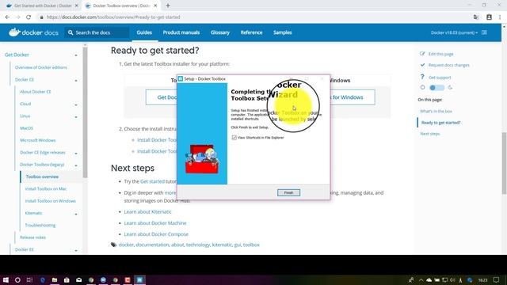The width and height of the screenshot is (507, 285).
Task: Uncheck View Shortcuts in File Explorer checkbox
Action: click(234, 138)
